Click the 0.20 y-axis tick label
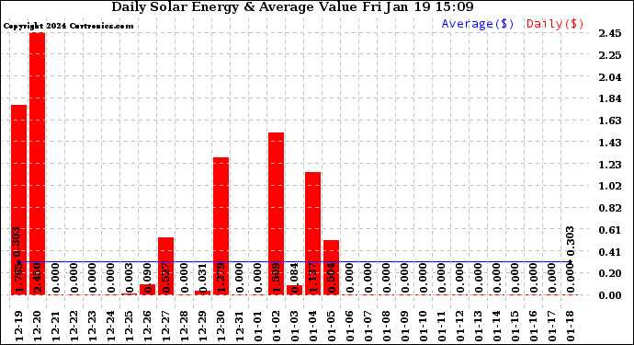Image resolution: width=634 pixels, height=345 pixels. point(610,273)
